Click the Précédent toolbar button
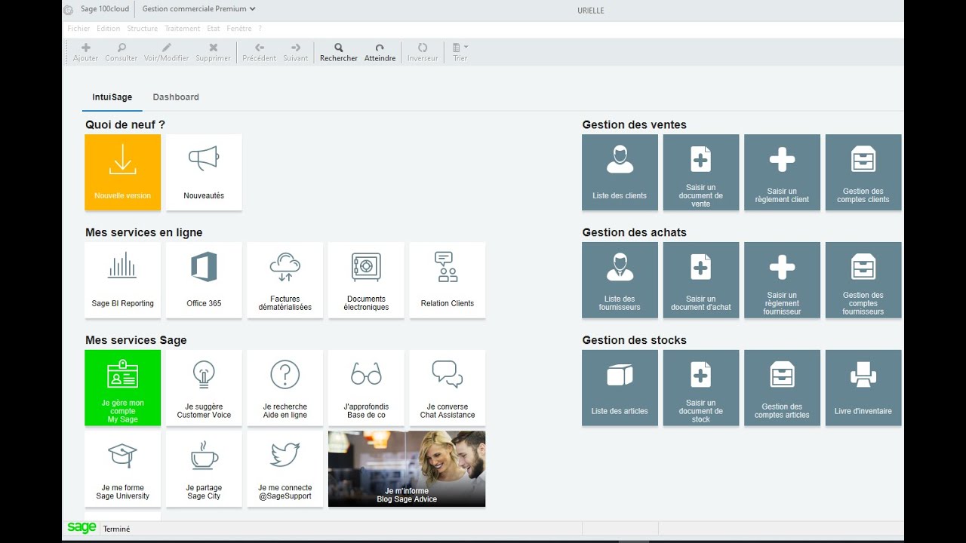The width and height of the screenshot is (966, 543). click(x=260, y=52)
